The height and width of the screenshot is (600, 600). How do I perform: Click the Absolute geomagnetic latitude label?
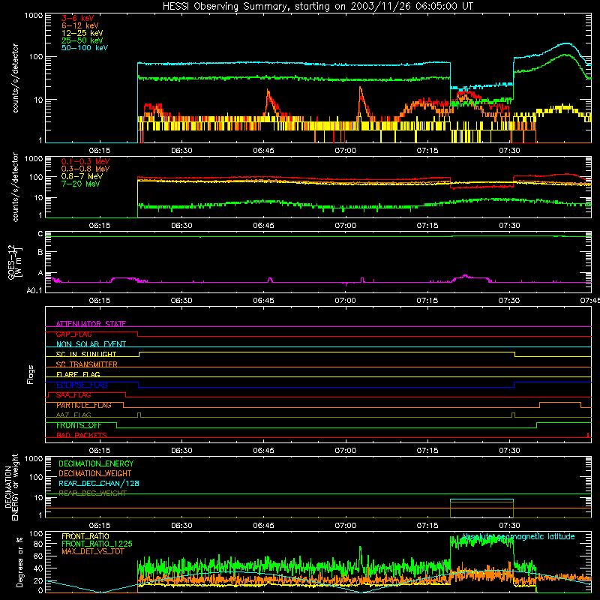point(518,536)
